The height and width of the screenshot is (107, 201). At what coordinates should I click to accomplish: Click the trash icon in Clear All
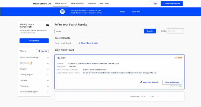tap(39, 51)
